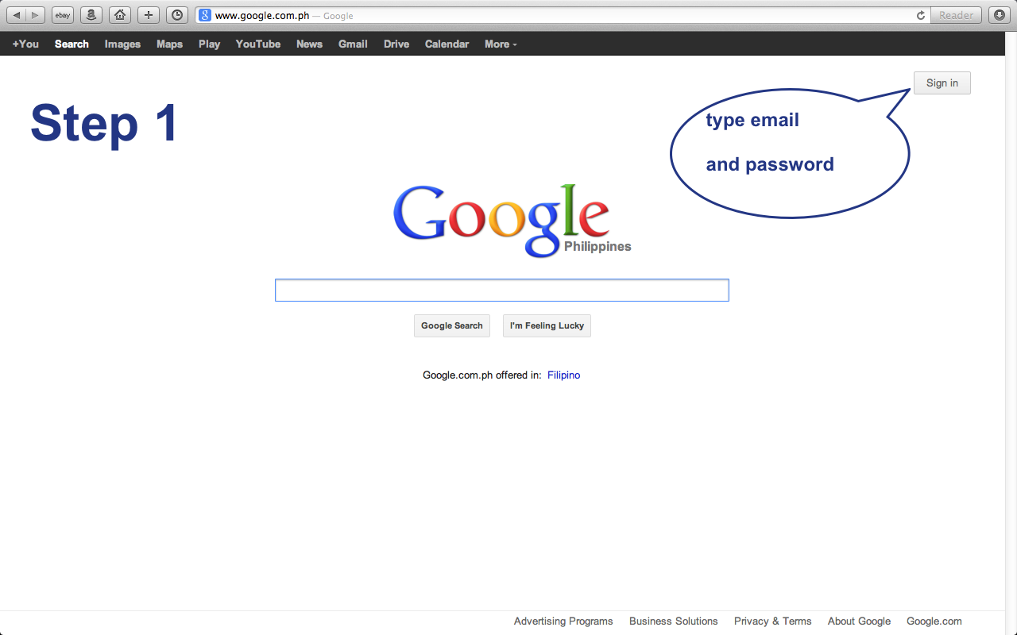Image resolution: width=1017 pixels, height=635 pixels.
Task: Click the Google Search button
Action: (452, 326)
